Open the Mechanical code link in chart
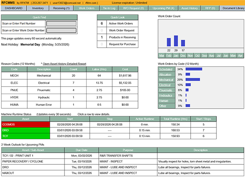Viewport: 245px width, 177px height. (x=166, y=80)
